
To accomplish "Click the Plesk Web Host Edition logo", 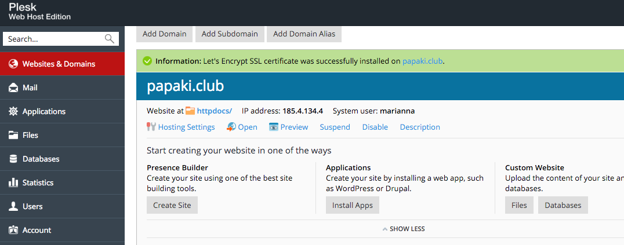I will (x=39, y=12).
